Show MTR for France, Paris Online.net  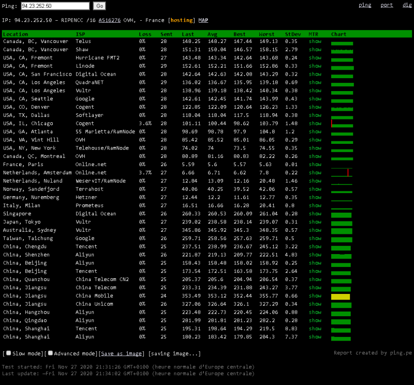pyautogui.click(x=315, y=165)
